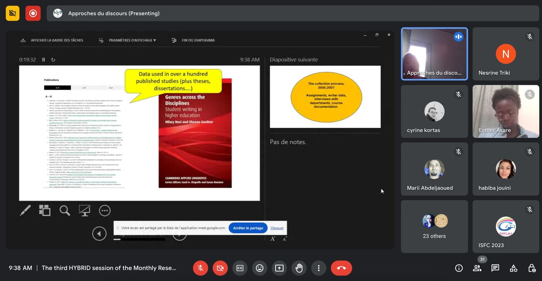Select cyrine kortas participant tile
542x281 pixels.
[434, 111]
